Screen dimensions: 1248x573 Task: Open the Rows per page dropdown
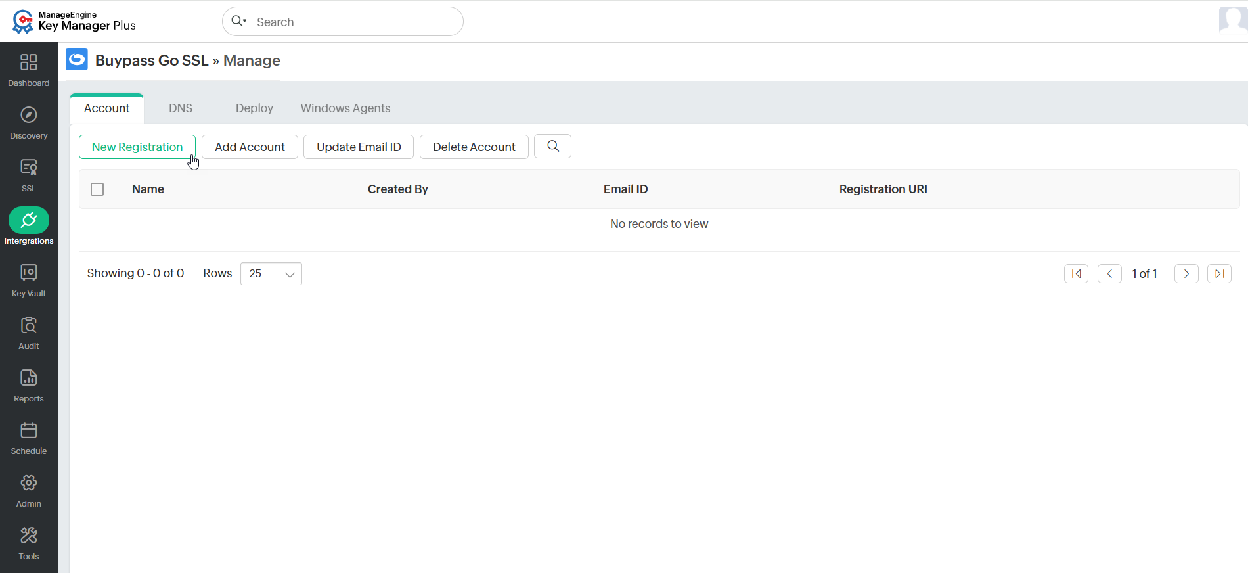(271, 274)
